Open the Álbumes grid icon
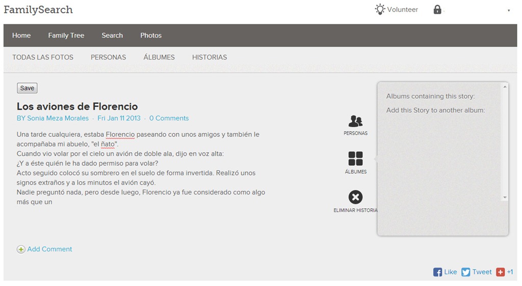522x286 pixels. click(355, 158)
